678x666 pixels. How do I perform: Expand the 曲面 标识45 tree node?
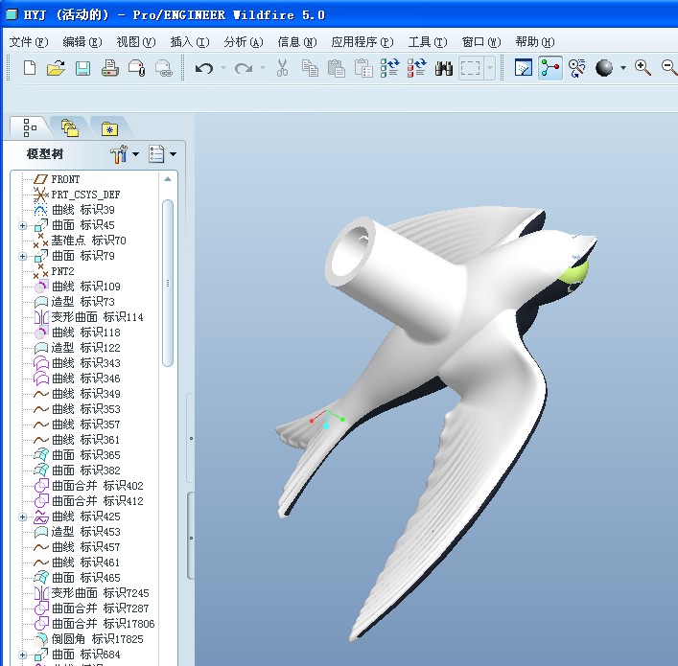22,225
